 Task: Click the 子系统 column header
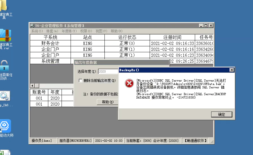50,37
